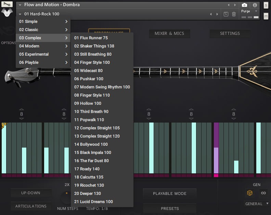Screen dimensions: 271x215
Task: Open the General dropdown
Action: click(x=256, y=204)
